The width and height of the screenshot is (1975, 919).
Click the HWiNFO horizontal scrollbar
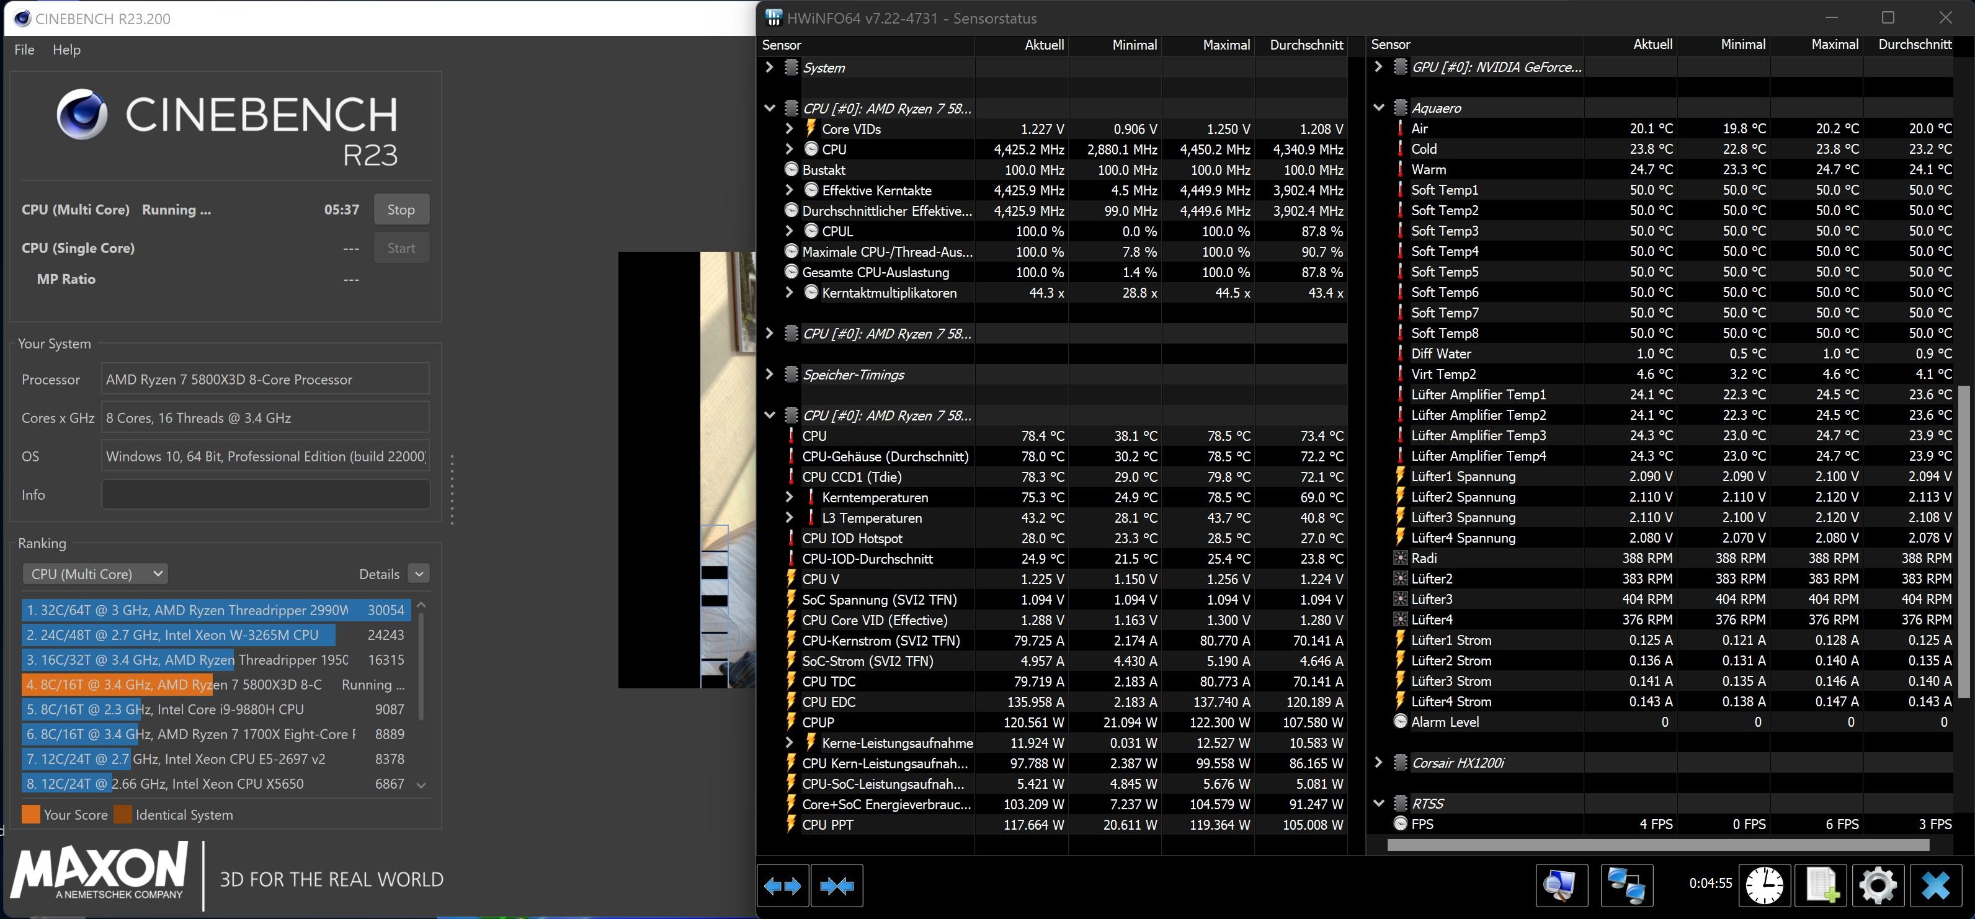click(1657, 845)
